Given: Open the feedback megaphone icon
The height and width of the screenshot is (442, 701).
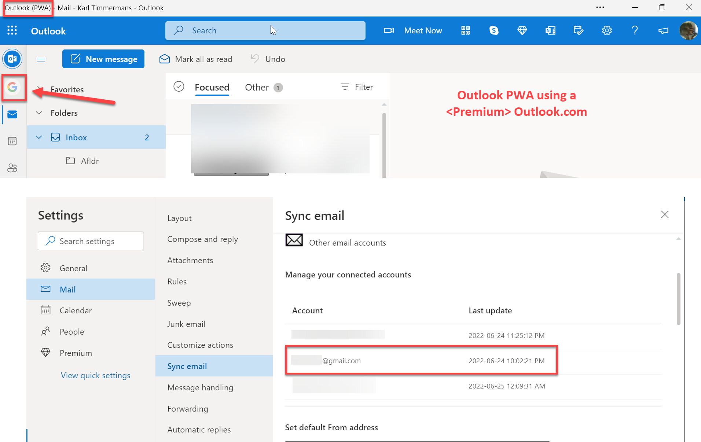Looking at the screenshot, I should pos(663,30).
